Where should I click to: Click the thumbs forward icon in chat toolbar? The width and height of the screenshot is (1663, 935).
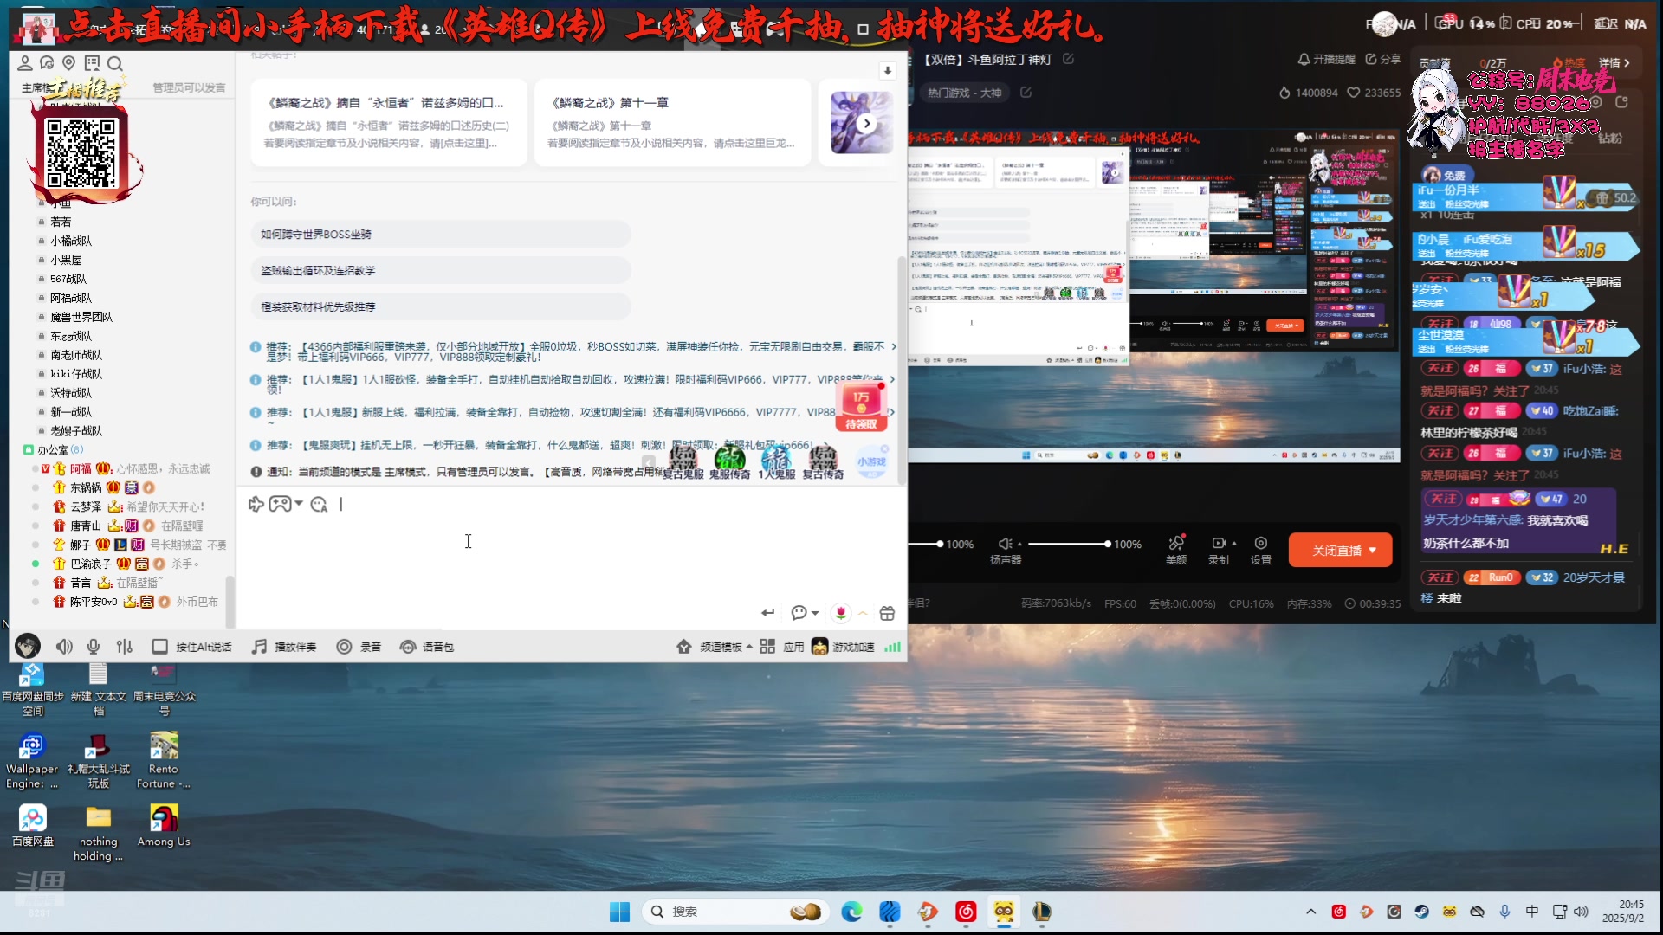256,504
